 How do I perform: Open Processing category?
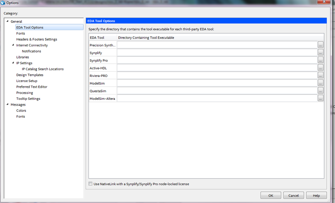coord(24,93)
